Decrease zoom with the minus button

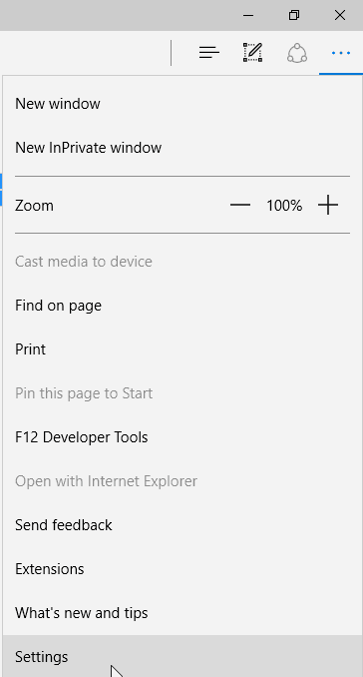[x=240, y=205]
